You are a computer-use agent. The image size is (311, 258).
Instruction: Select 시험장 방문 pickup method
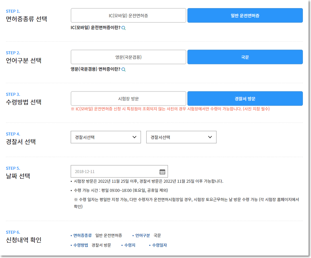128,99
